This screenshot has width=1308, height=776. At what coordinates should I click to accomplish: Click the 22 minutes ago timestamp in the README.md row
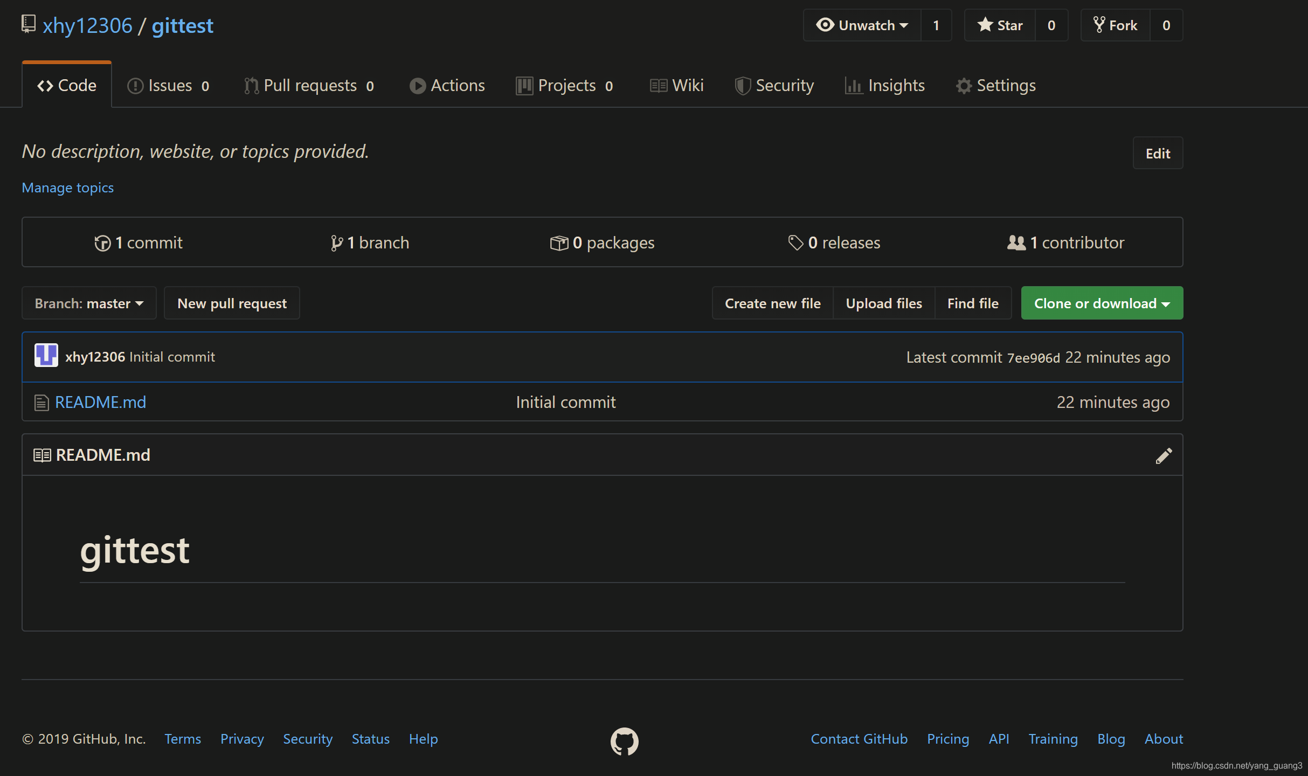point(1113,402)
